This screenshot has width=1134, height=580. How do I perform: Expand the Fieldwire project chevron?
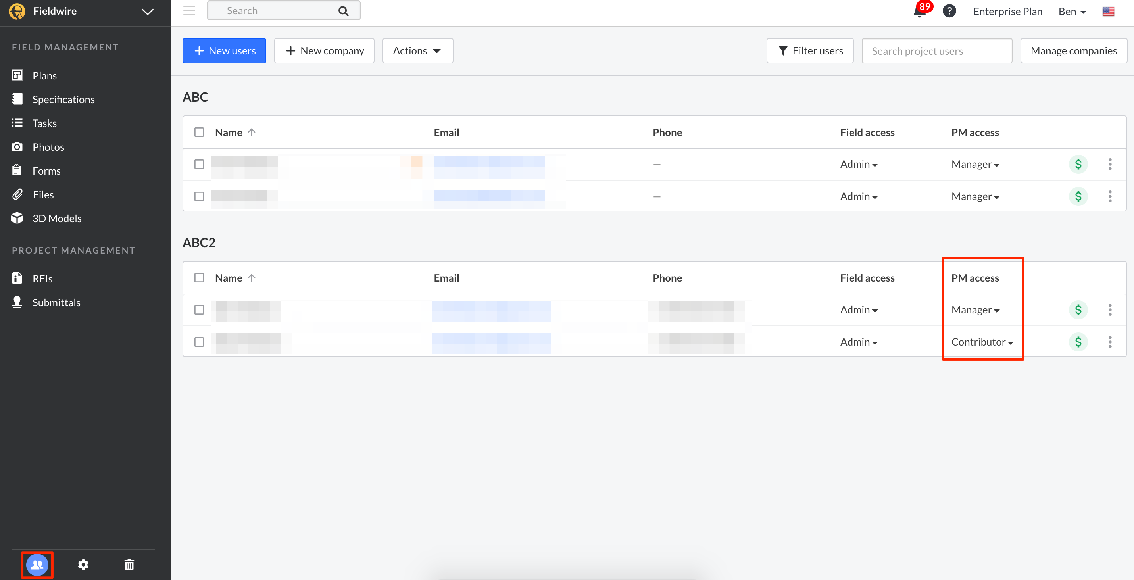pos(148,12)
